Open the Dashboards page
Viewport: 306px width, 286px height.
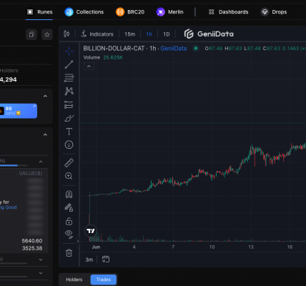point(229,12)
